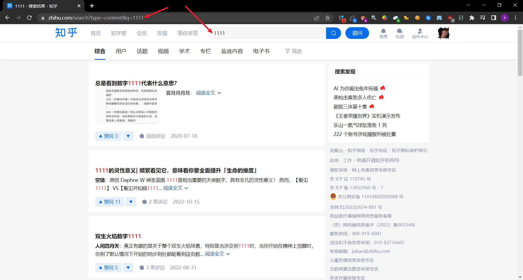The width and height of the screenshot is (523, 280).
Task: Bookmark this page with the star icon
Action: coord(327,18)
